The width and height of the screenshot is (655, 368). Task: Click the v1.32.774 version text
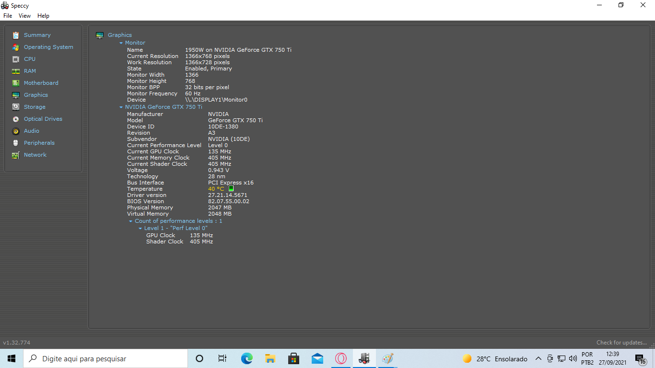pos(17,343)
